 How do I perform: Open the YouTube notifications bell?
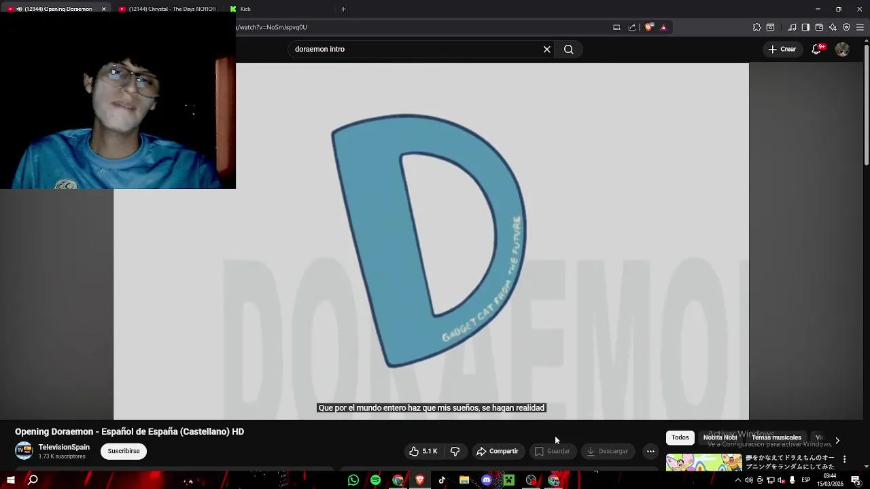(817, 49)
